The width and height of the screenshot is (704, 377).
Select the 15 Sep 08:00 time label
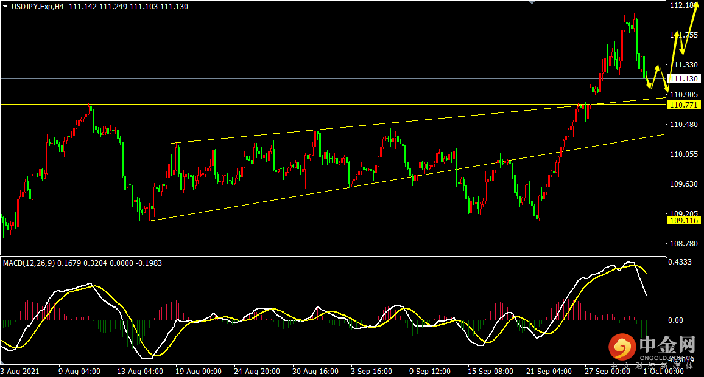pos(490,371)
